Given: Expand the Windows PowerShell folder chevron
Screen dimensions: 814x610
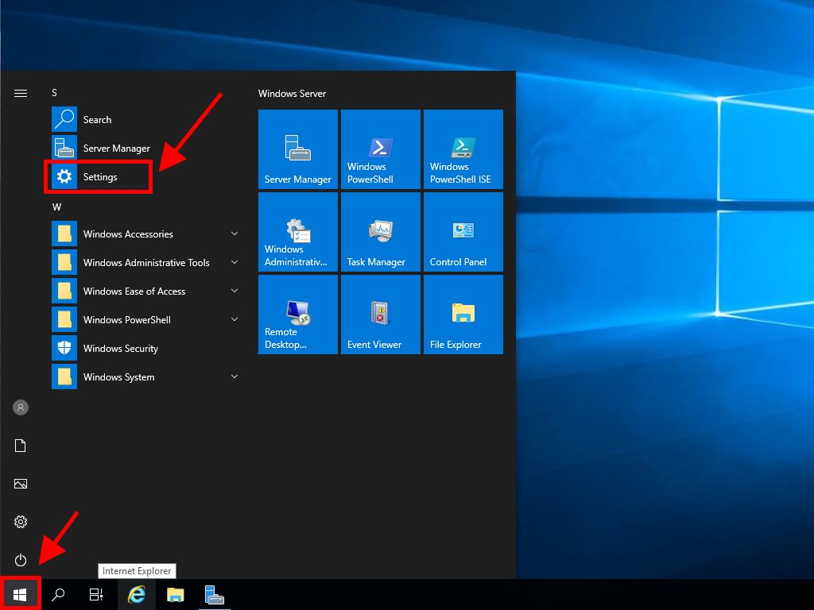Looking at the screenshot, I should [235, 319].
